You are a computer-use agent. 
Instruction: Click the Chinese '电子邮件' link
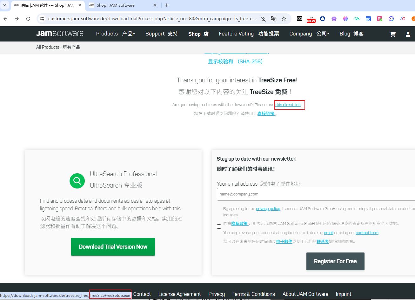pyautogui.click(x=284, y=241)
